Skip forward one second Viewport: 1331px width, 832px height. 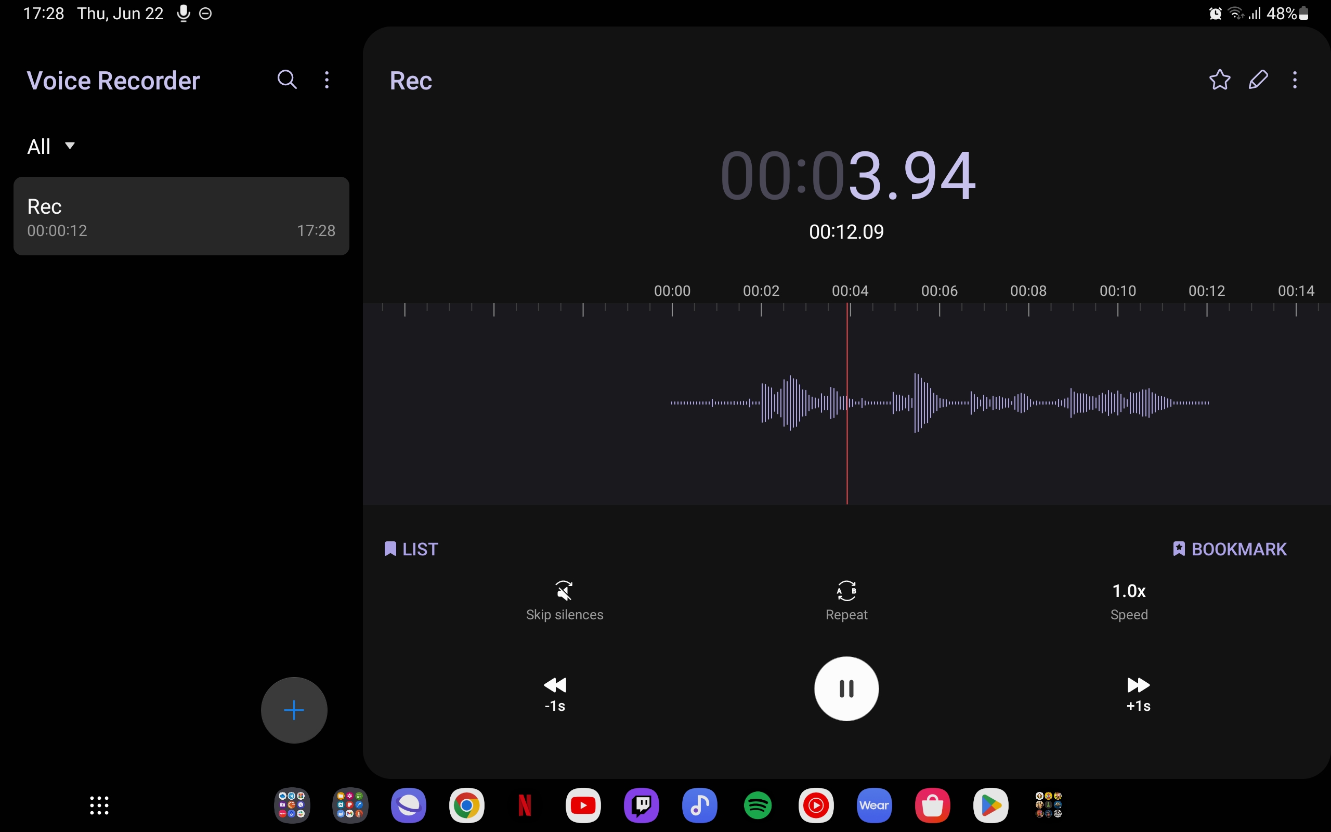tap(1138, 693)
